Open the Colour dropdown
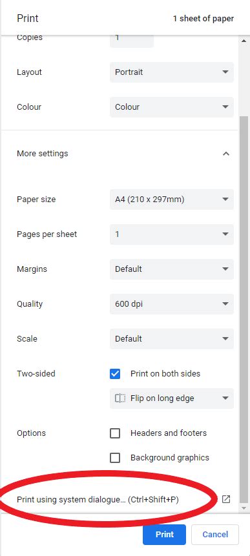250x556 pixels. 172,107
